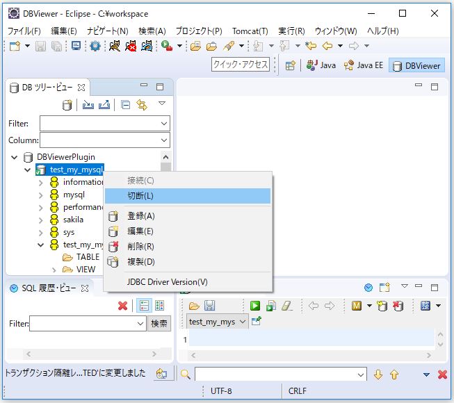Click the red X delete icon in SQL history

click(x=123, y=306)
